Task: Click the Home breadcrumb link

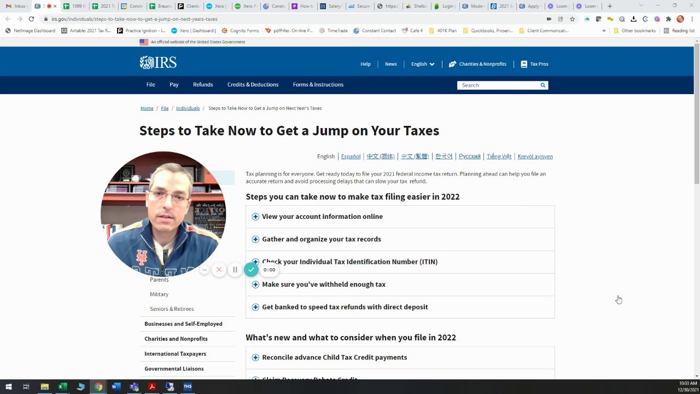Action: click(147, 108)
